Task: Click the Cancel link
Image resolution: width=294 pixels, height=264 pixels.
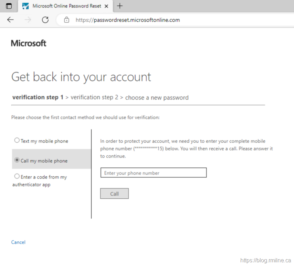Action: [18, 242]
